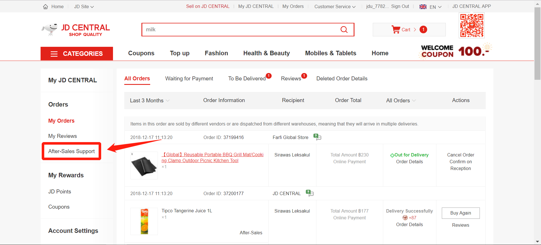
Task: Open Coupons in sidebar
Action: pos(59,207)
